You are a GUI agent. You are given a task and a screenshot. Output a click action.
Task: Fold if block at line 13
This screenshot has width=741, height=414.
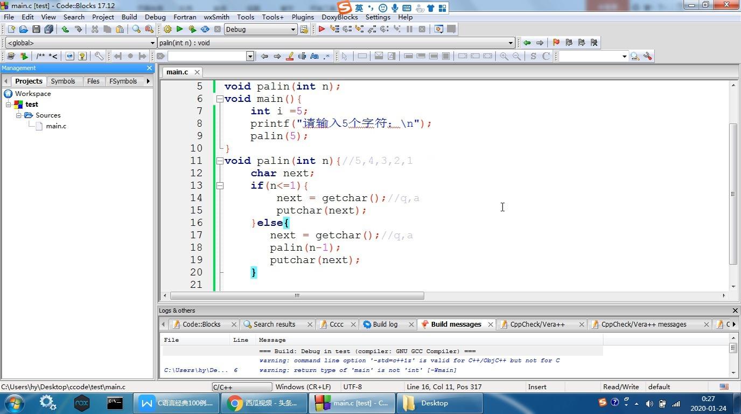pyautogui.click(x=220, y=185)
